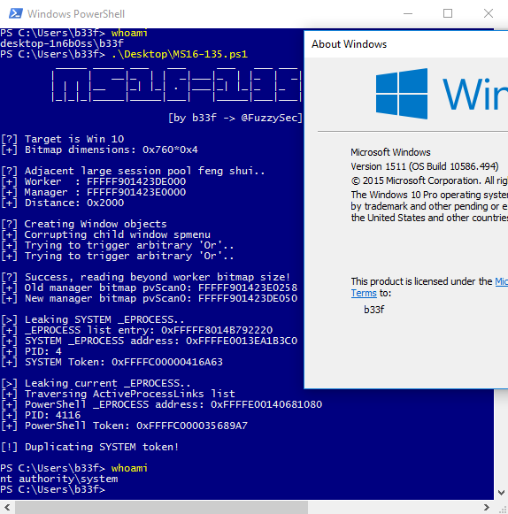508x514 pixels.
Task: Click the '_EPROCESS list entry' line
Action: (137, 330)
